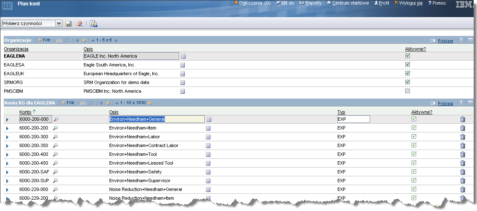Enable Aktywne checkbox for PMSCIBM
This screenshot has height=211, width=477.
click(x=408, y=91)
